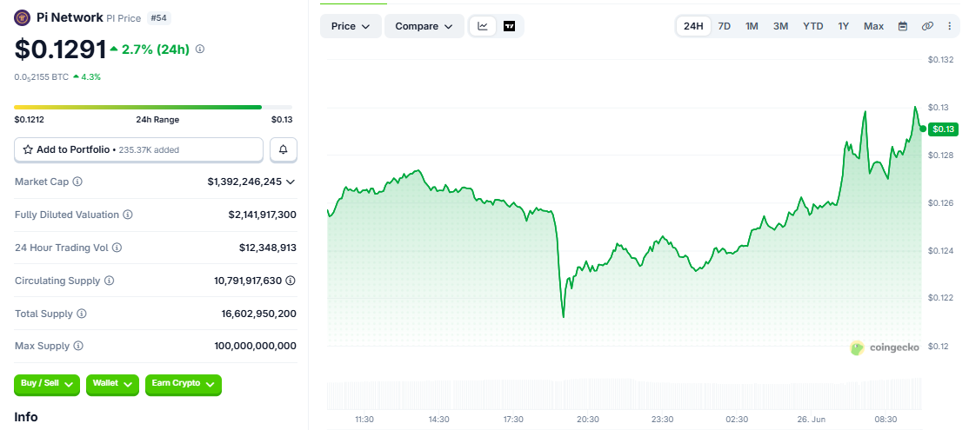Image resolution: width=969 pixels, height=430 pixels.
Task: Click the #54 rank badge
Action: pos(159,18)
